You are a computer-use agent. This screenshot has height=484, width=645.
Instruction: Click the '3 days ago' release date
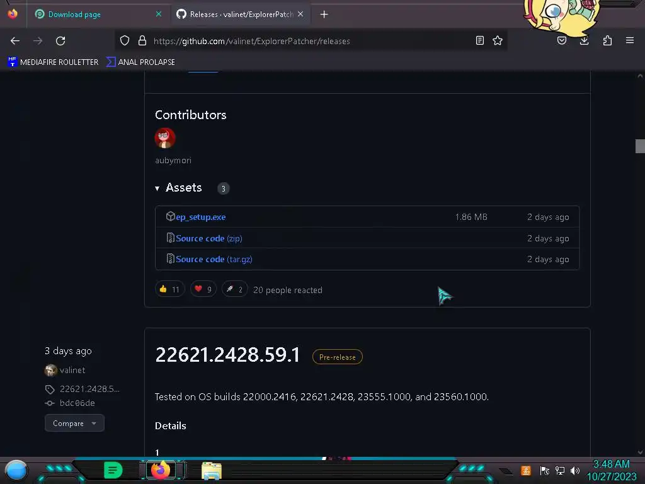tap(68, 350)
